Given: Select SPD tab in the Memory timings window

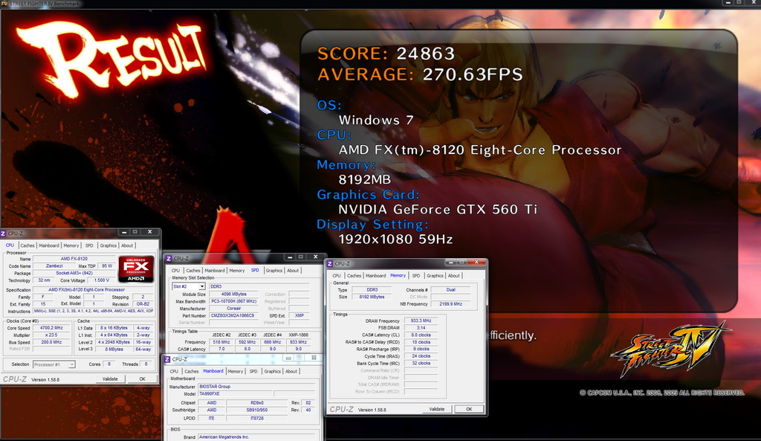Looking at the screenshot, I should tap(416, 275).
